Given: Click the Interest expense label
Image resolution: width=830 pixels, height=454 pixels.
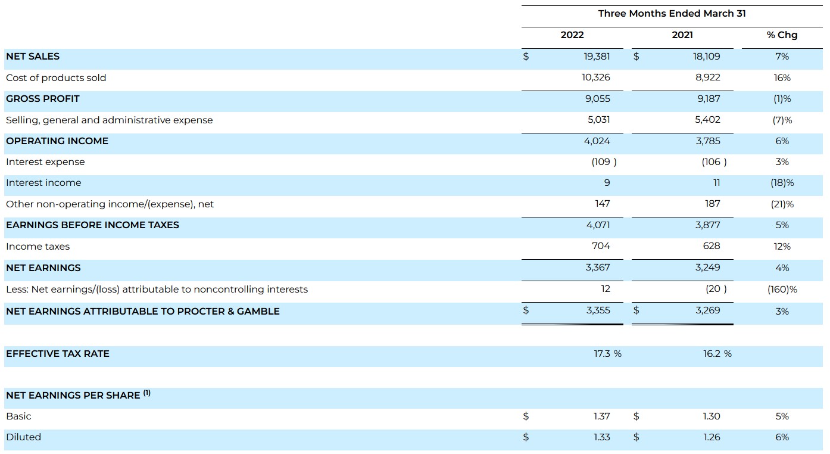Looking at the screenshot, I should pyautogui.click(x=45, y=162).
